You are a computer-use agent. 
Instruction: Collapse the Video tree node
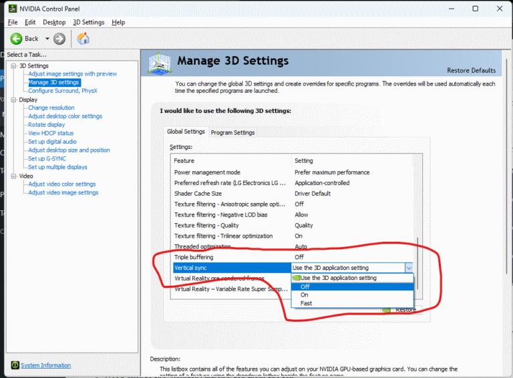(x=13, y=176)
